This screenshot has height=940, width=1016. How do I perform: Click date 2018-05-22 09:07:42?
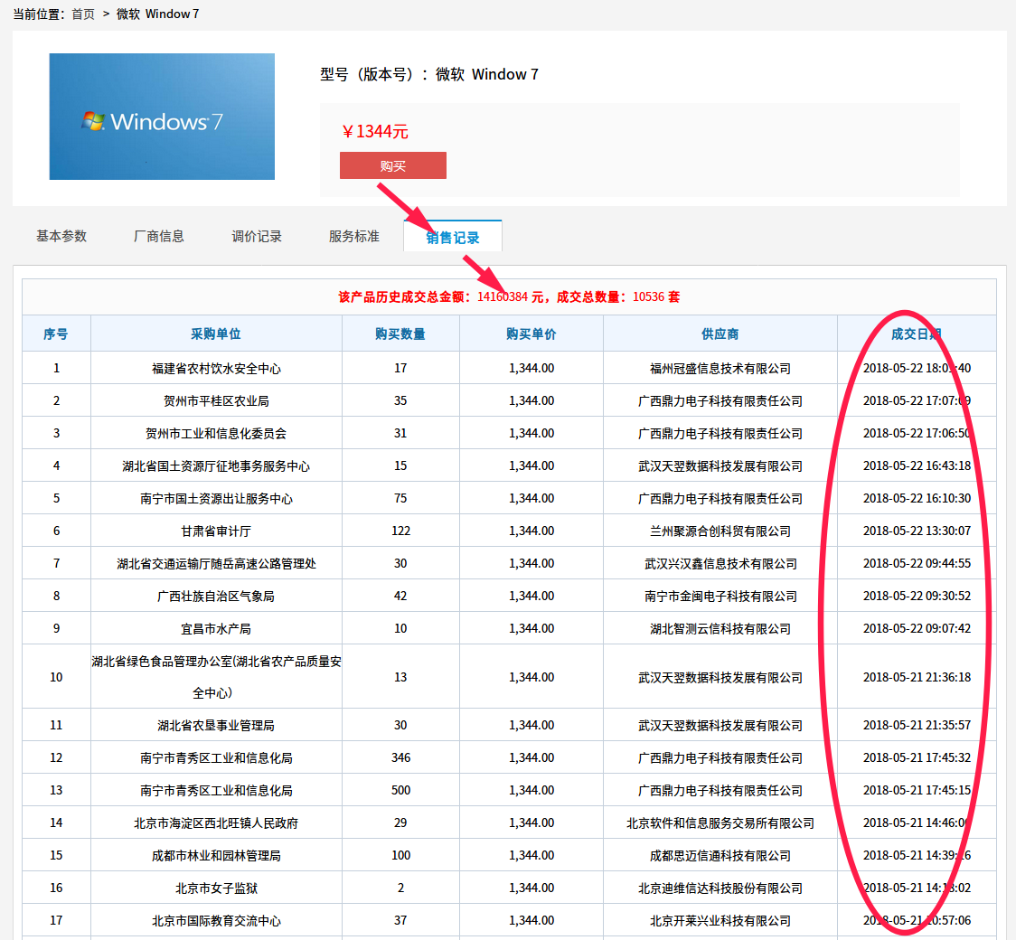(917, 628)
